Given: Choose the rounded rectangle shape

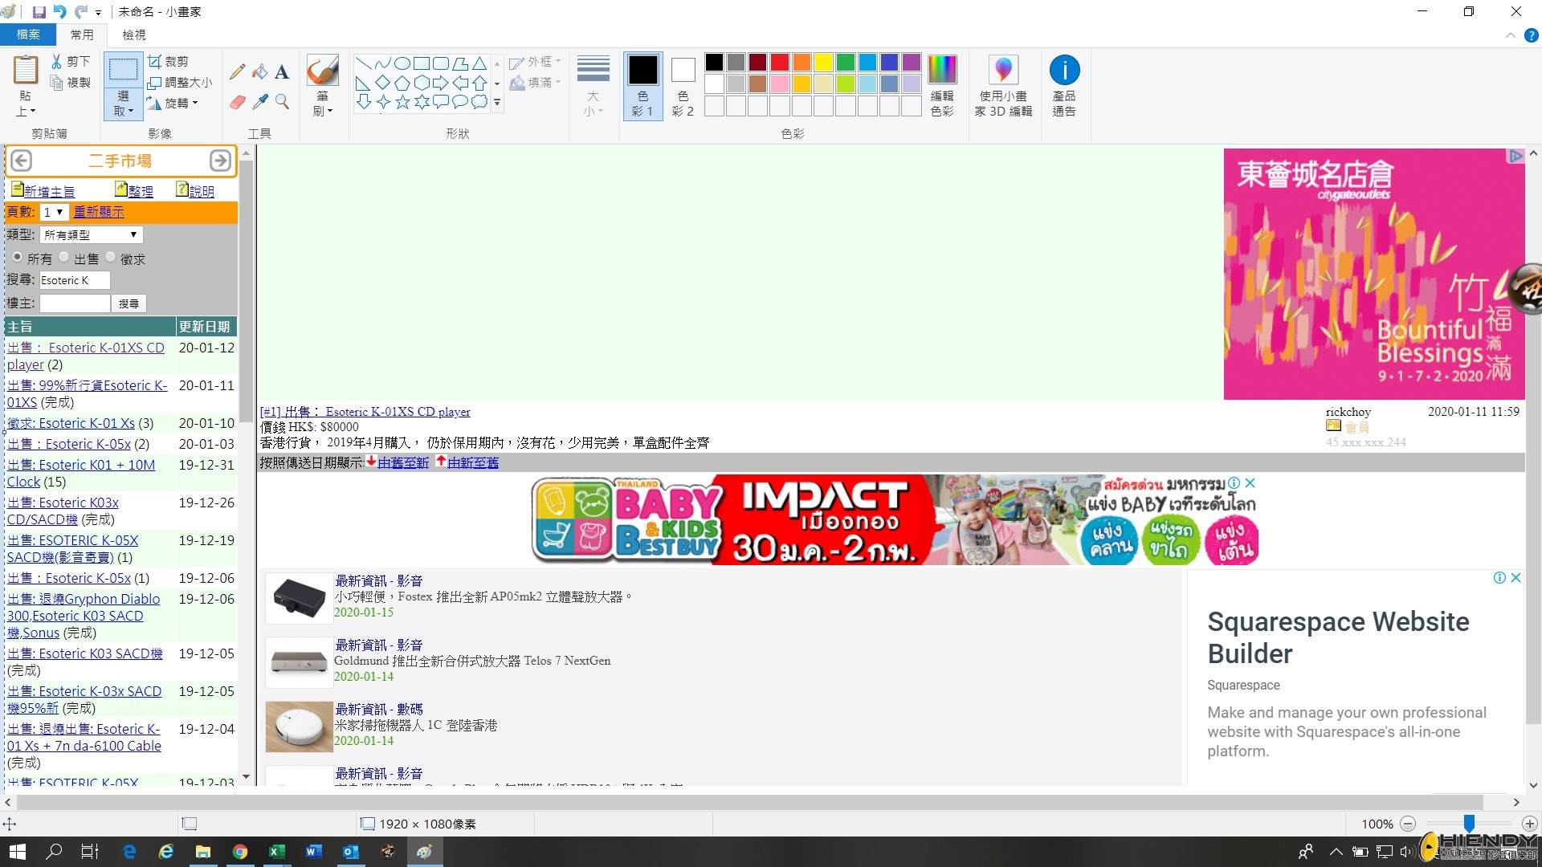Looking at the screenshot, I should click(441, 63).
